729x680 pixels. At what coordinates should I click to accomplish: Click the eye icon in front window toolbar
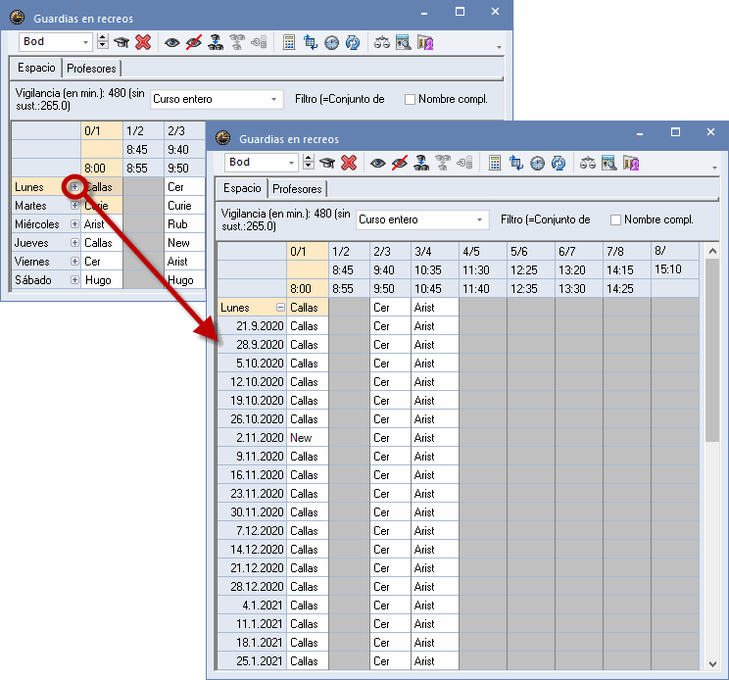(x=378, y=164)
